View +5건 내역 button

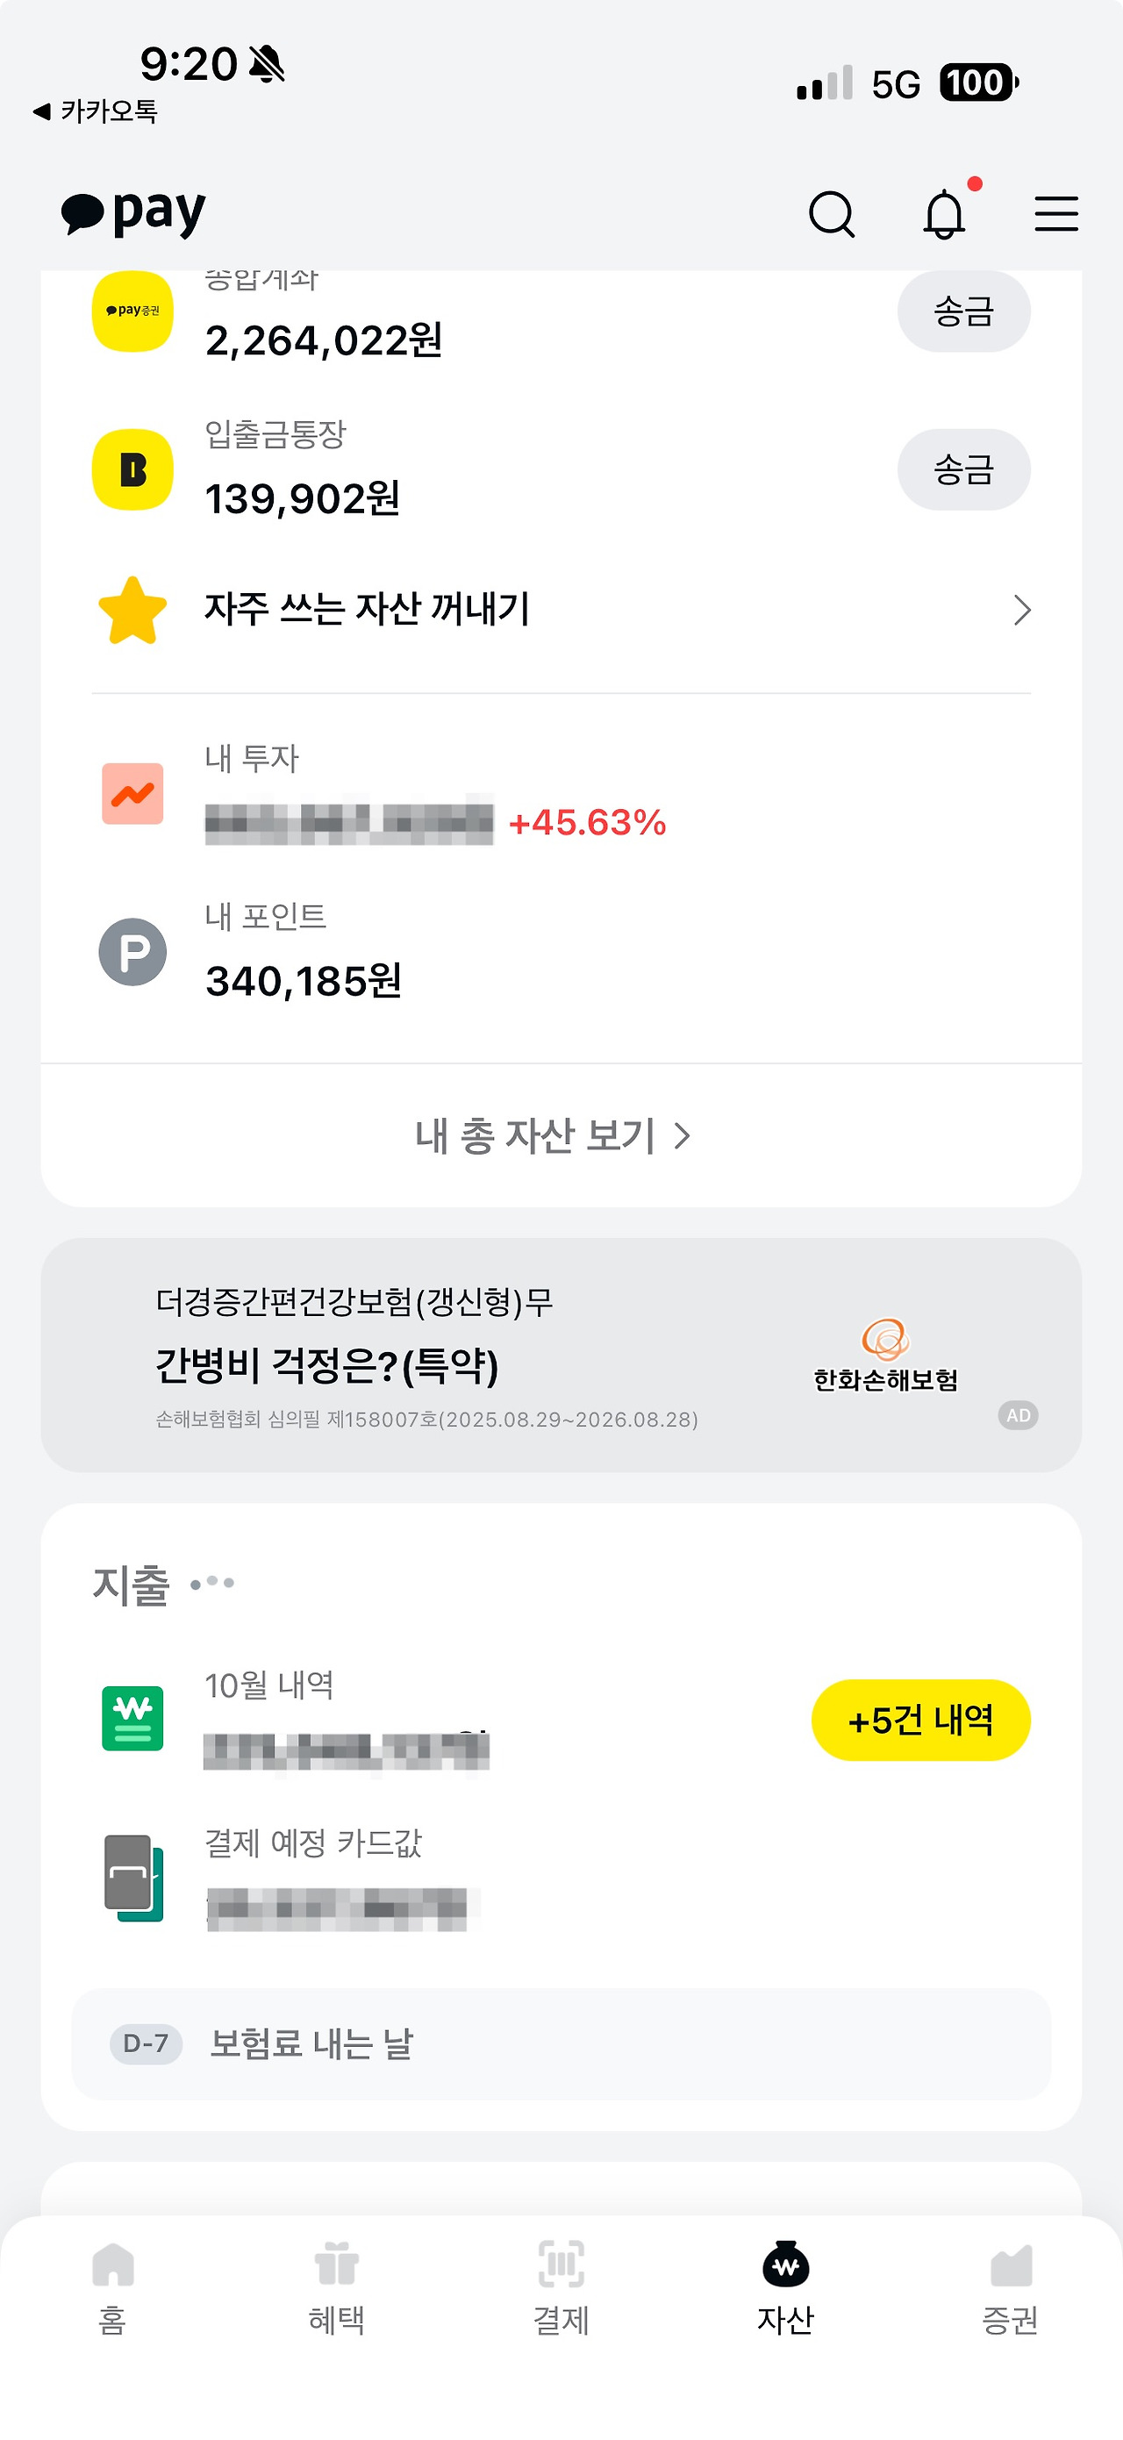[920, 1721]
